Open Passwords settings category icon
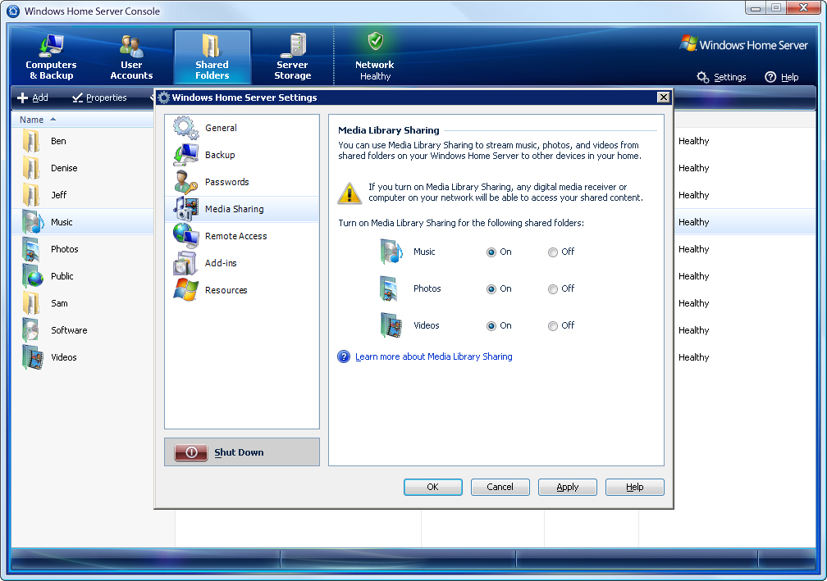Screen dimensions: 827x581 [x=186, y=182]
